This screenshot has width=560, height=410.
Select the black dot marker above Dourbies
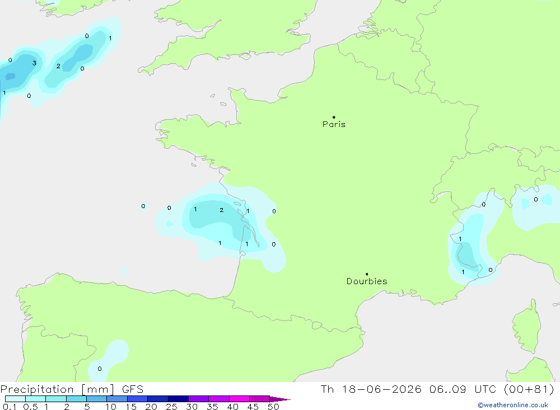367,274
